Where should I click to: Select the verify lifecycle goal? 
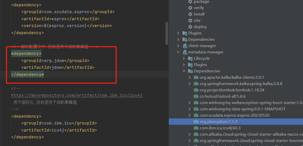coord(199,8)
